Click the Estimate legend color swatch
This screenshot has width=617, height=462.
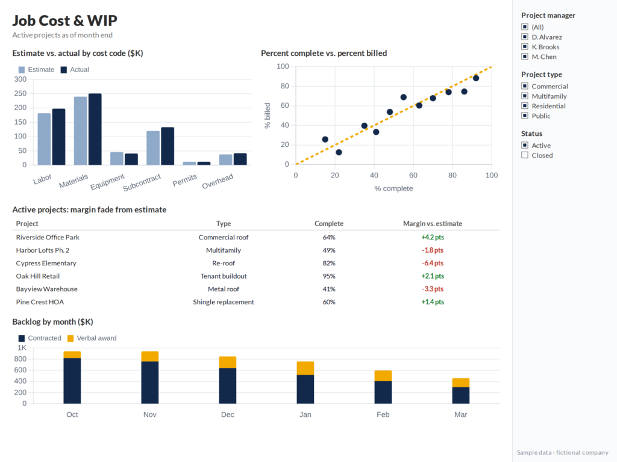pyautogui.click(x=22, y=70)
